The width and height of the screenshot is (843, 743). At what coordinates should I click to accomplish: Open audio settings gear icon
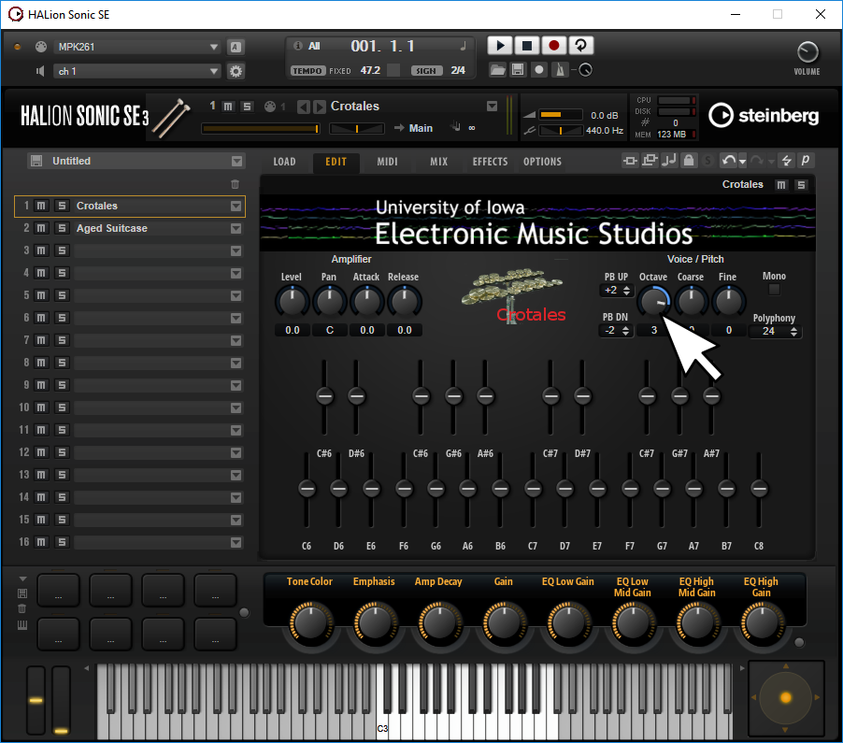[x=236, y=71]
